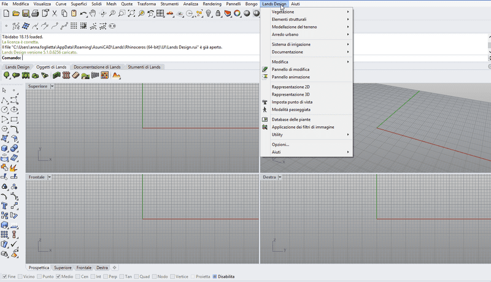Open a file with the folder icon
Screen dimensions: 491x282
(x=16, y=13)
